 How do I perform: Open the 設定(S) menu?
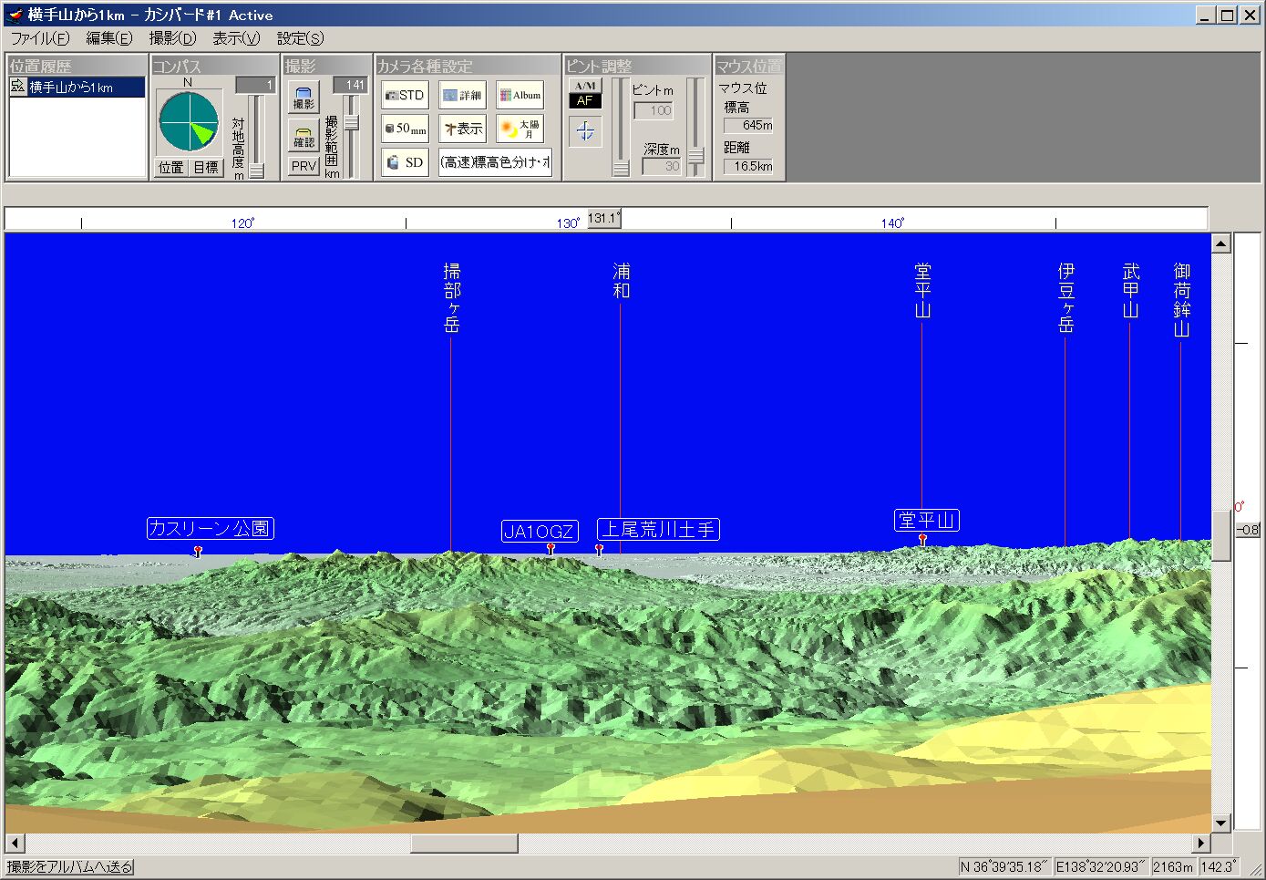(300, 38)
